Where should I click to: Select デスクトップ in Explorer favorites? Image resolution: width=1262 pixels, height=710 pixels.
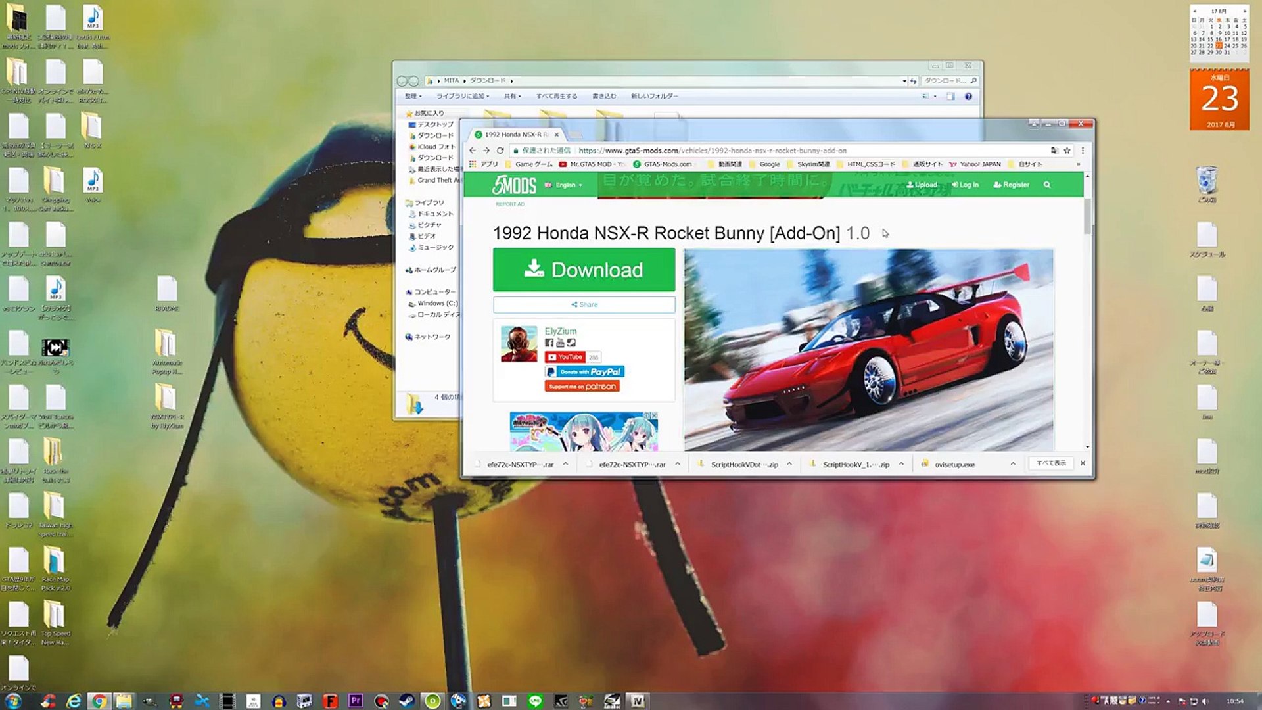431,124
